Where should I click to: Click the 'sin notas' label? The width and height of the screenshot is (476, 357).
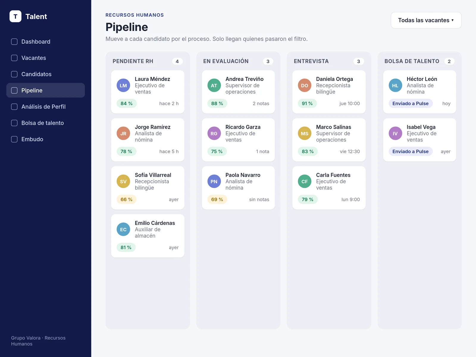[259, 199]
